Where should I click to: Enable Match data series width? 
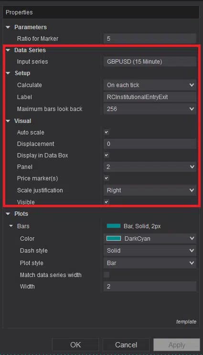point(107,275)
